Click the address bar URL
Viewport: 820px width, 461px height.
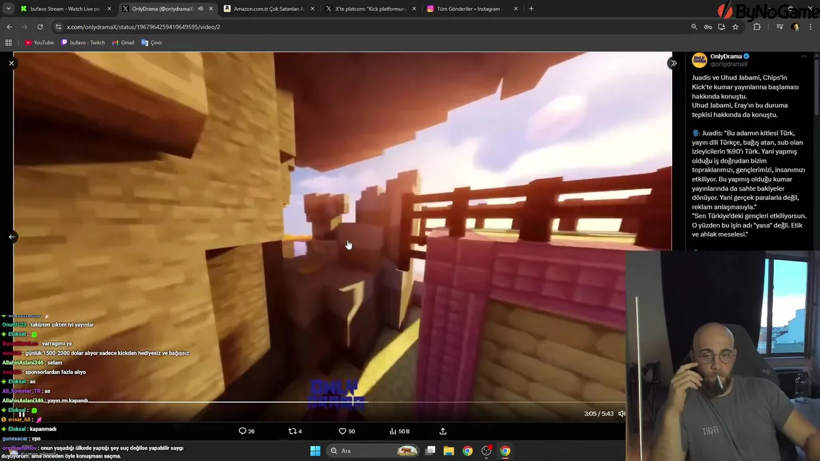[143, 27]
